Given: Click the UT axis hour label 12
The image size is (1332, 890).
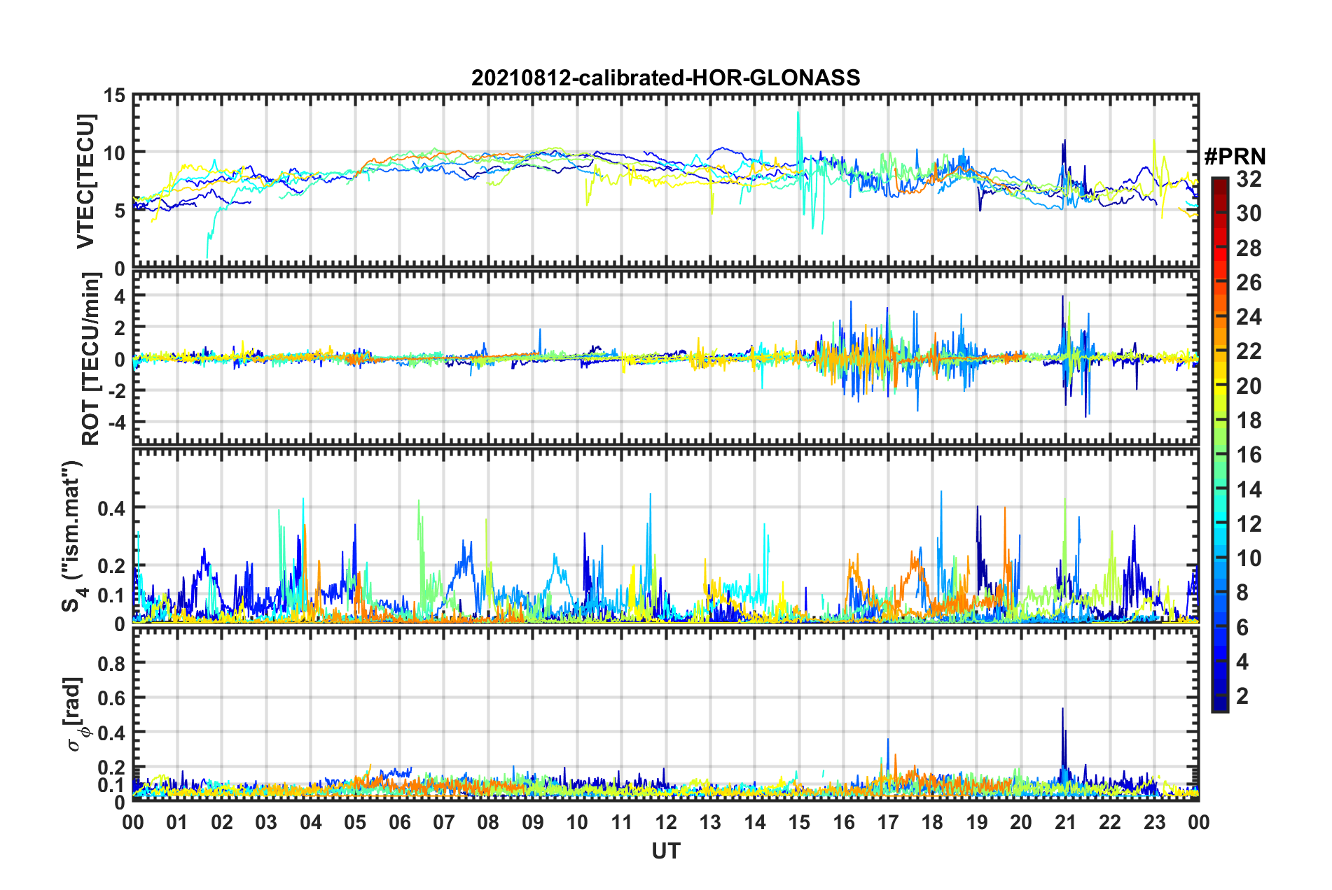Looking at the screenshot, I should coord(666,822).
